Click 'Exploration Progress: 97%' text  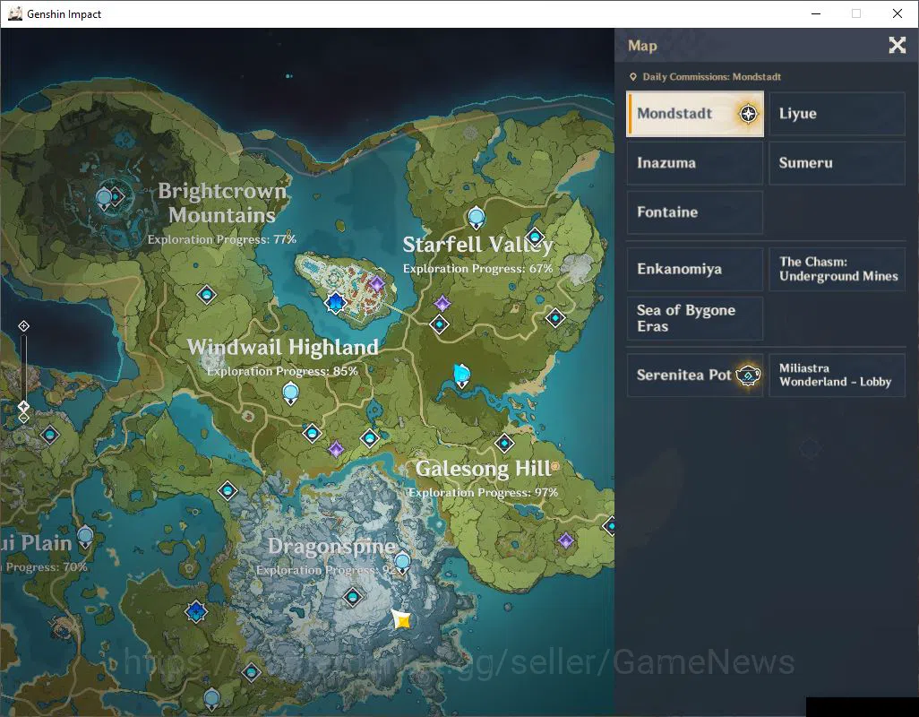click(484, 492)
